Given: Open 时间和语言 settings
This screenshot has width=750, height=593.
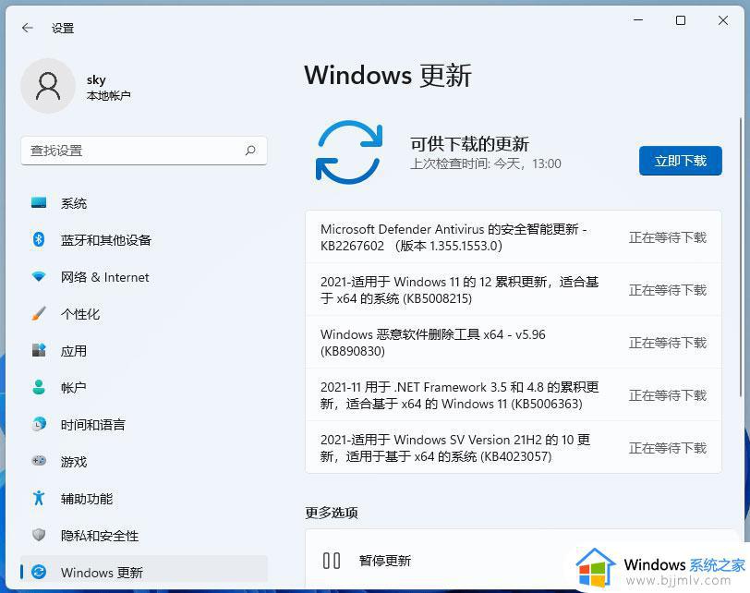Looking at the screenshot, I should 143,424.
